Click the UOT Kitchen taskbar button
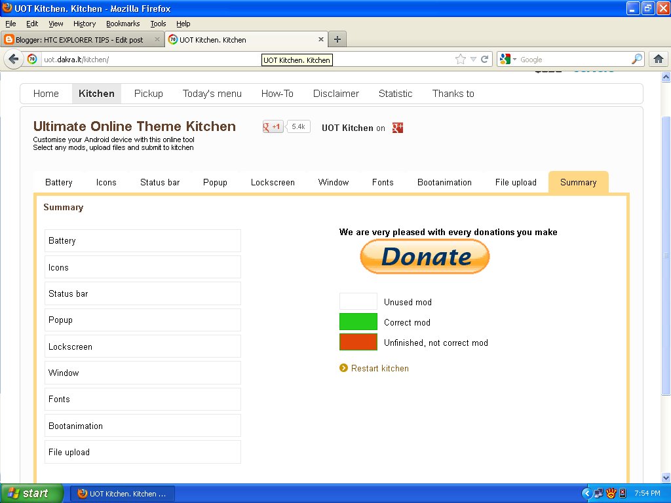 pyautogui.click(x=123, y=494)
